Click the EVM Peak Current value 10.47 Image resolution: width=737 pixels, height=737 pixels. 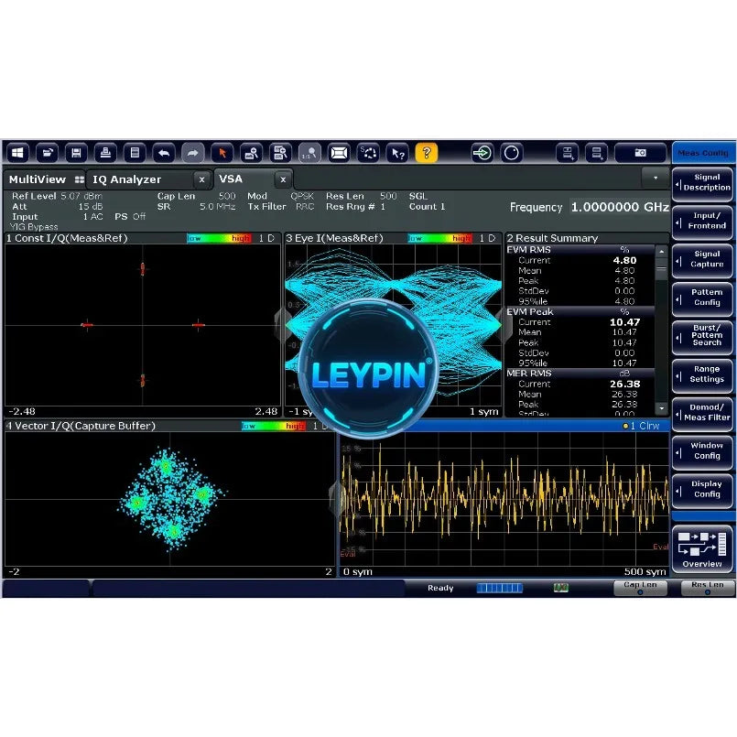tap(624, 322)
